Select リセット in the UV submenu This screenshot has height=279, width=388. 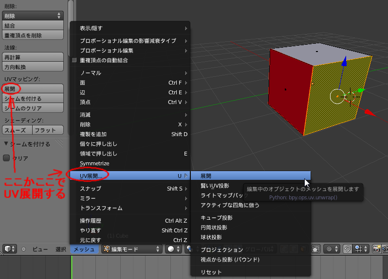(251, 272)
